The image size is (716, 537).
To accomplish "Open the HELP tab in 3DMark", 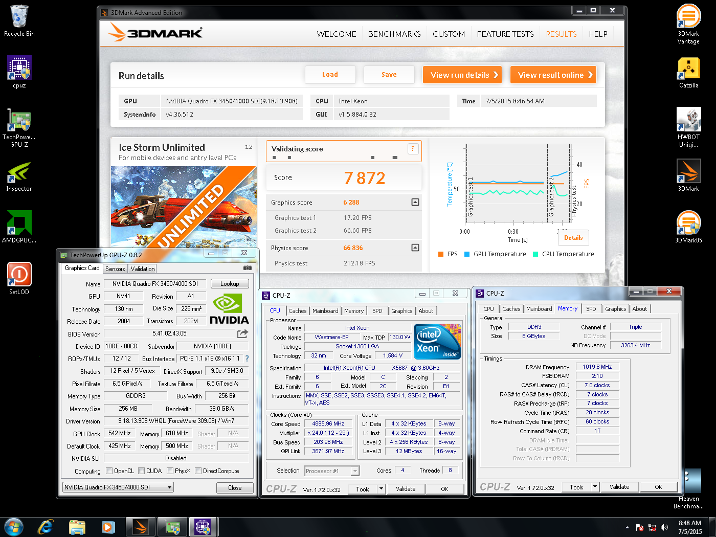I will (x=598, y=34).
